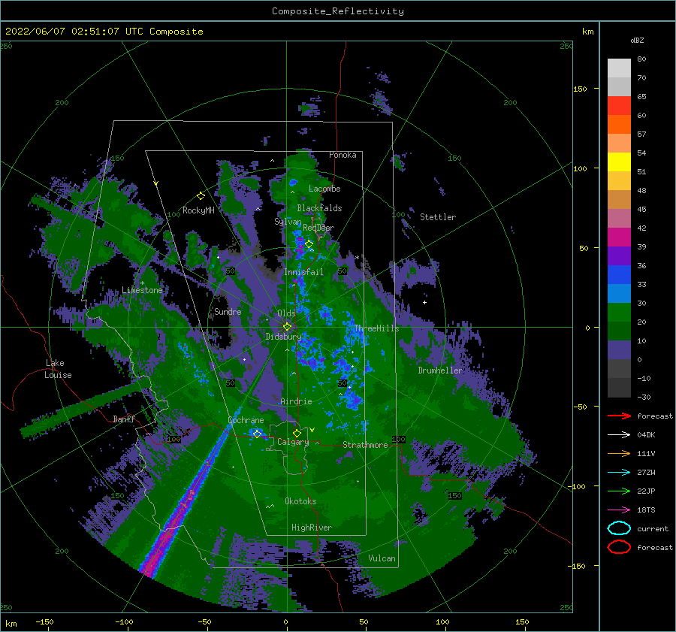Click the Blackfalds city label

[319, 208]
